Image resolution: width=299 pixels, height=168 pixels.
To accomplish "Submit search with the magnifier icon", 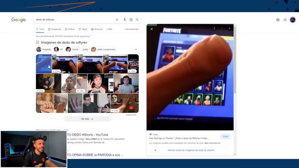I will [x=137, y=20].
